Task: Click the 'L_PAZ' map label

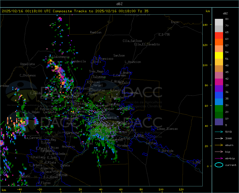Action: 197,162
